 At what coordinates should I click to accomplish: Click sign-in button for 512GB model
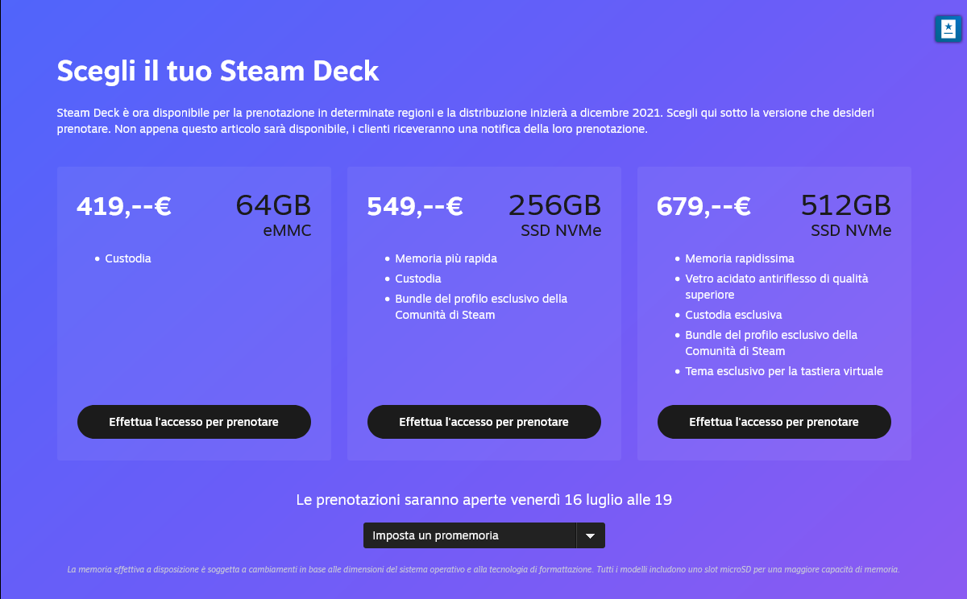(x=774, y=421)
